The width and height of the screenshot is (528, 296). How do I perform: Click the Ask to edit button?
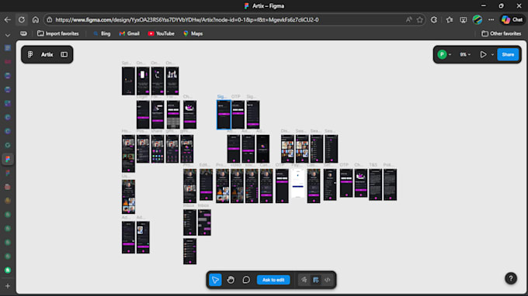tap(273, 280)
